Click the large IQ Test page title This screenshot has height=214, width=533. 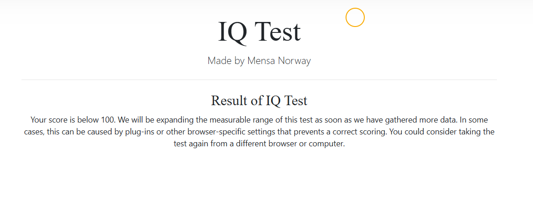tap(259, 32)
